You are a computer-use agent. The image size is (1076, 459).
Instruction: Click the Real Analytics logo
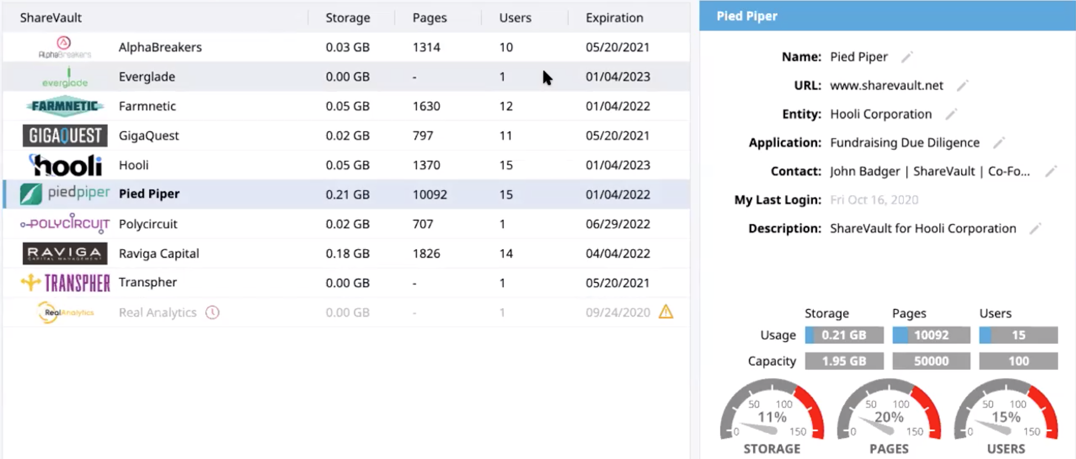(x=66, y=312)
